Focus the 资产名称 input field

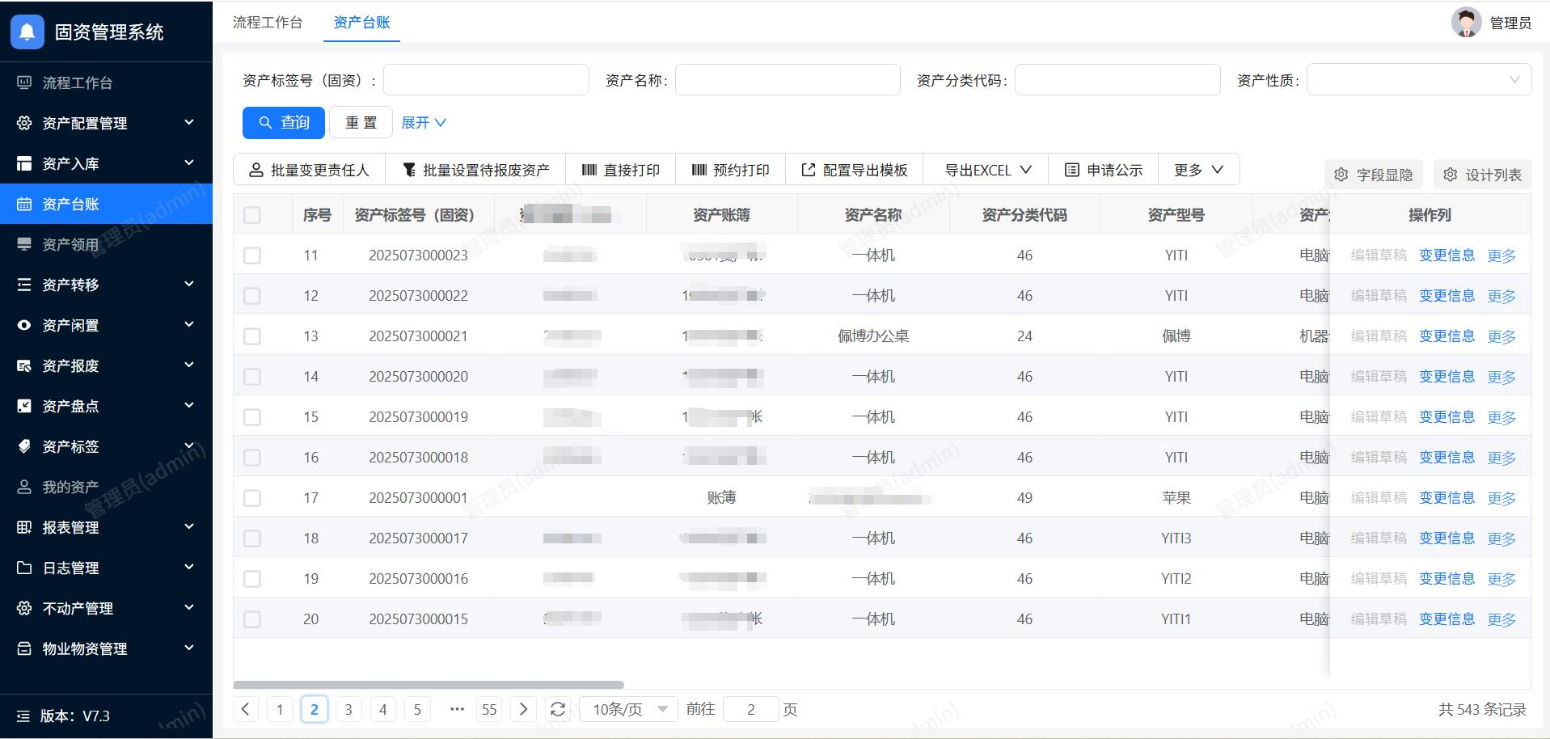coord(788,79)
